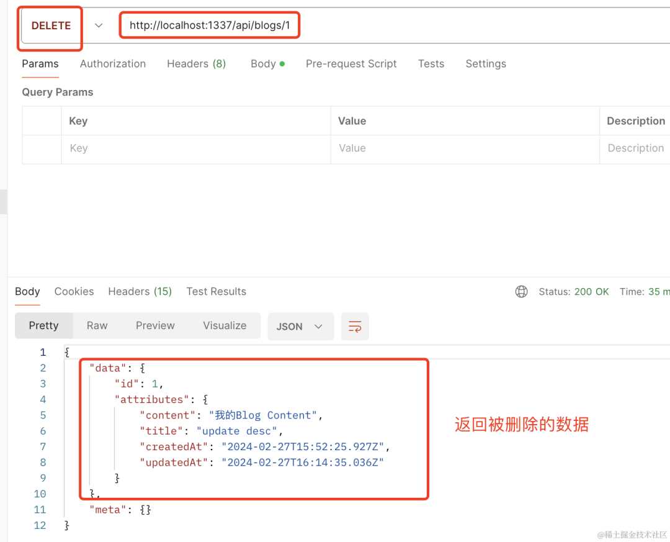
Task: Open the request Settings tab
Action: [x=486, y=64]
